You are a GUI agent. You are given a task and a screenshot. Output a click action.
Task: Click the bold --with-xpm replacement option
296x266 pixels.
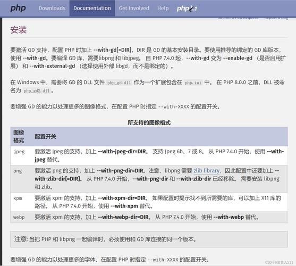pos(124,206)
